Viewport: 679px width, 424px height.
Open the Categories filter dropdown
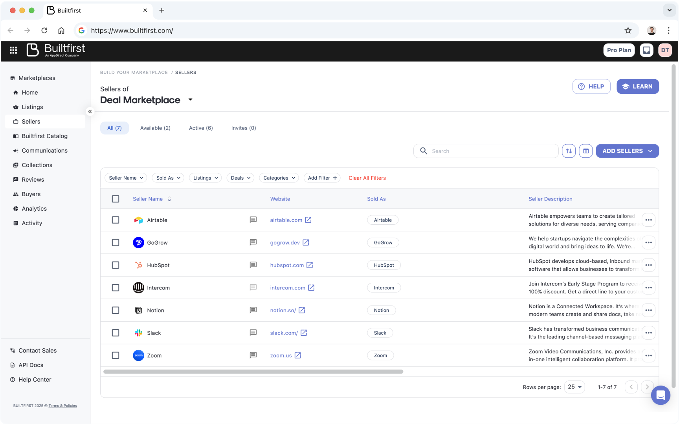pos(279,178)
